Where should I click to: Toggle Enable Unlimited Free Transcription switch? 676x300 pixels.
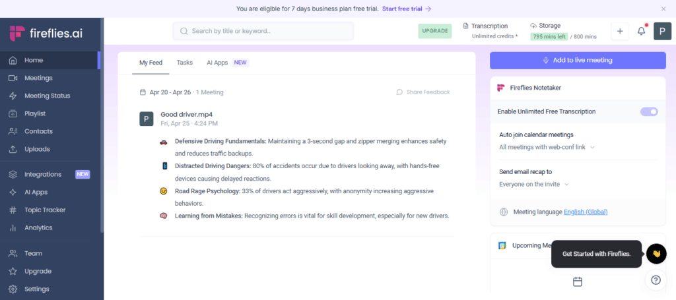[x=650, y=111]
